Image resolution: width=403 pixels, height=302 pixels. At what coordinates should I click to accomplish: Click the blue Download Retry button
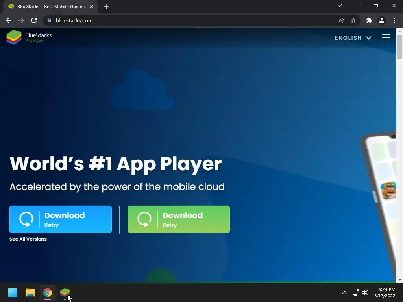coord(60,219)
